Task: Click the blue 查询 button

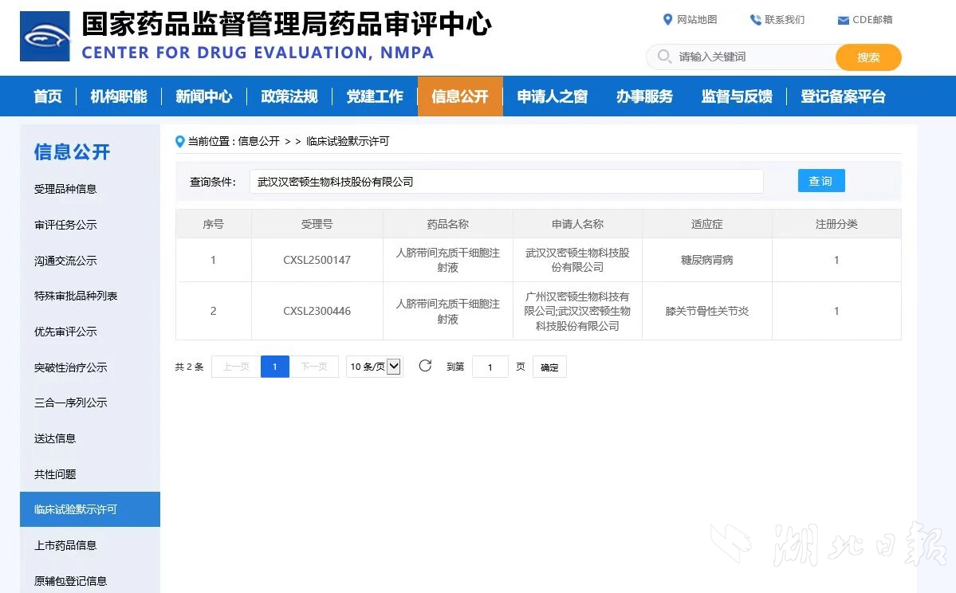Action: tap(821, 181)
